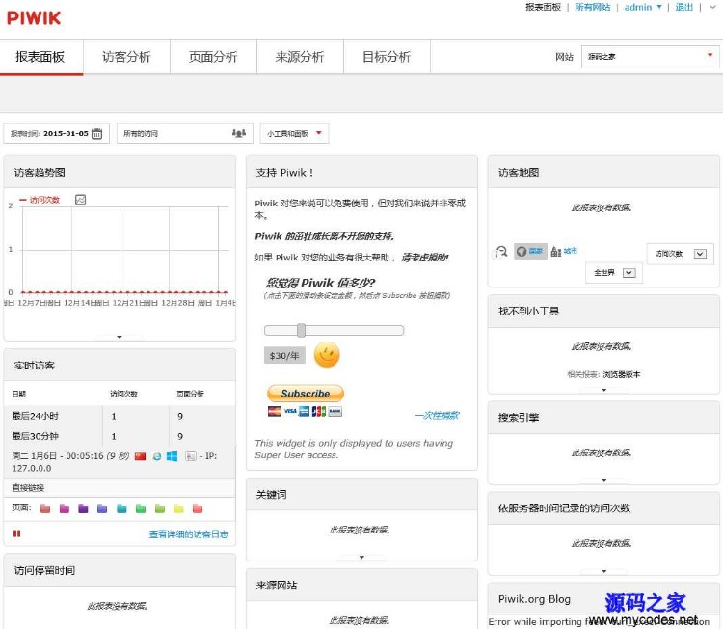Click the 一次性捐款 link

click(437, 416)
